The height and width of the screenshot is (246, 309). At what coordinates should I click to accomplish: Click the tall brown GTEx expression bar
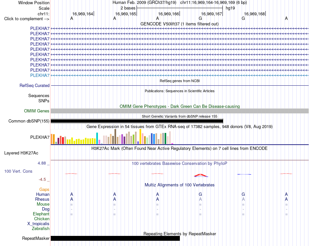115,137
